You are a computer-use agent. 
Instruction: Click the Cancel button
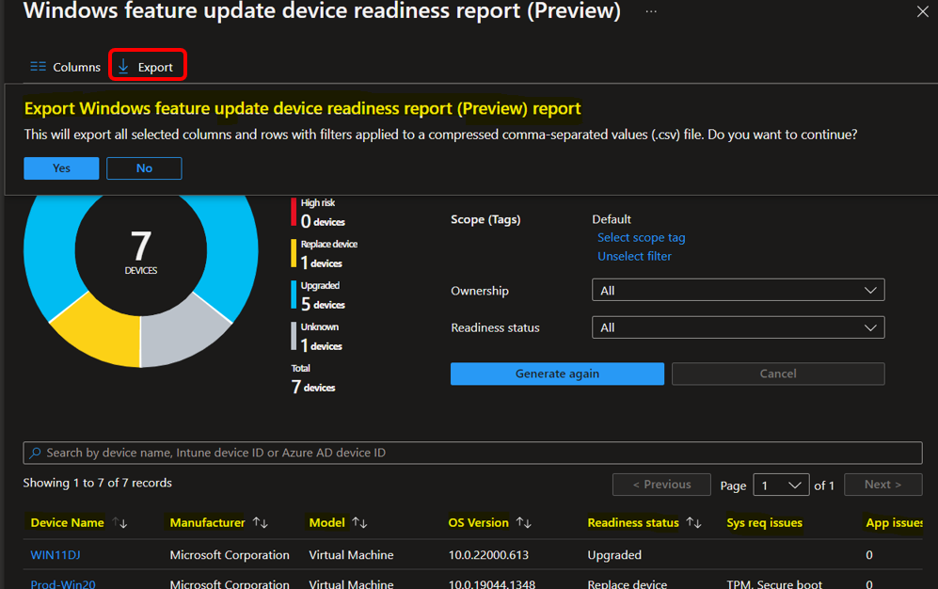tap(778, 374)
